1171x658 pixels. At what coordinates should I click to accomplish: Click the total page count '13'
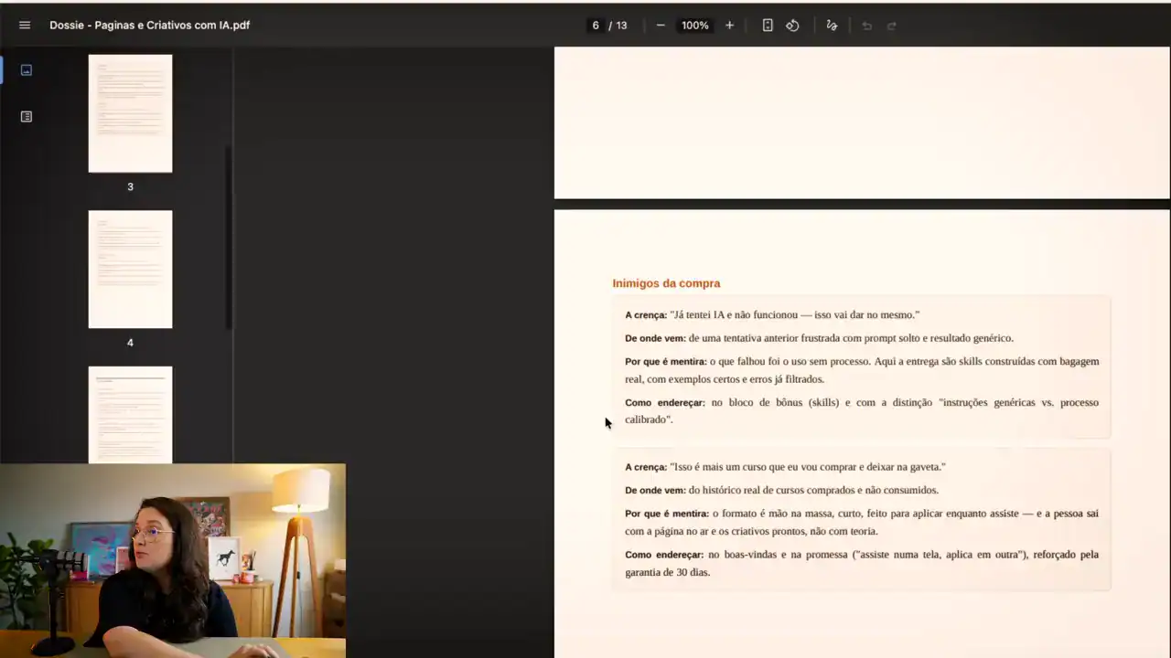[621, 26]
